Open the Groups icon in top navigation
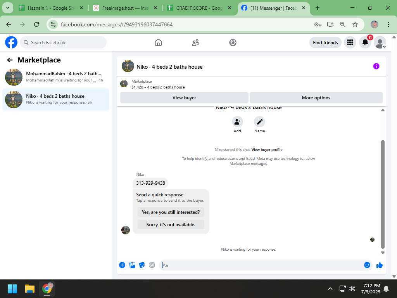This screenshot has height=298, width=397. click(x=233, y=43)
